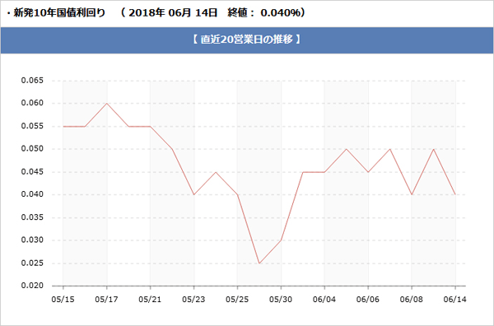Click x-axis date label 06/04
This screenshot has width=494, height=326.
point(324,299)
